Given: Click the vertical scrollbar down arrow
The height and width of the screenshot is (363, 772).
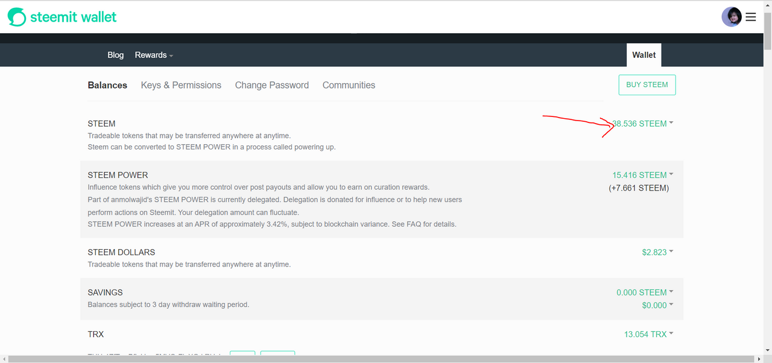Looking at the screenshot, I should coord(767,350).
